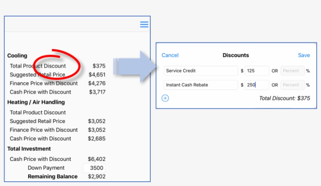The height and width of the screenshot is (186, 321).
Task: Click Total Investment Cash Price $6,402
Action: (x=96, y=159)
